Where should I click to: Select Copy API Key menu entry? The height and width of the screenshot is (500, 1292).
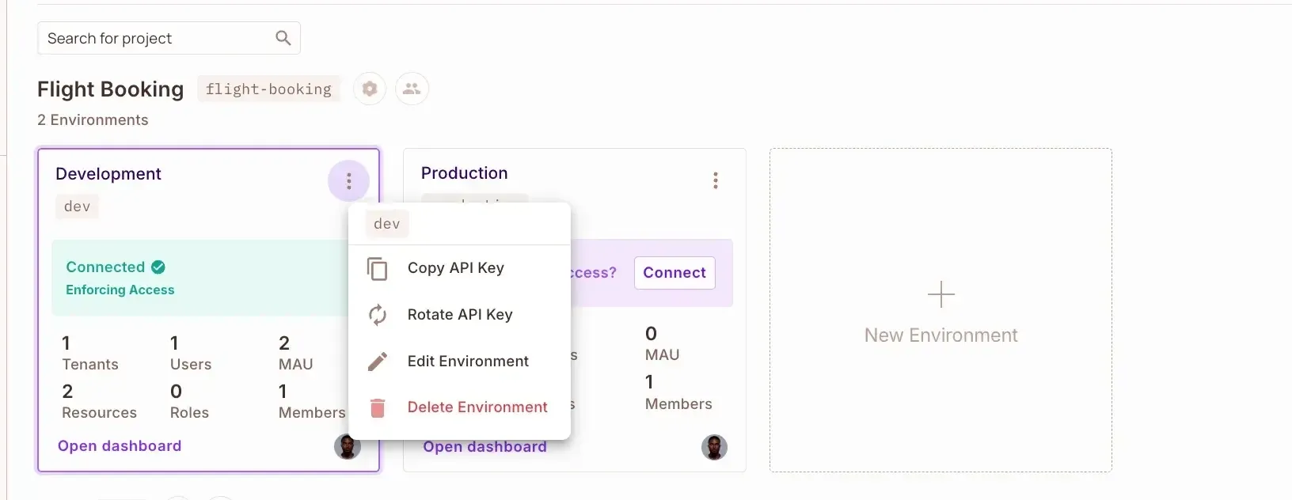pos(456,268)
